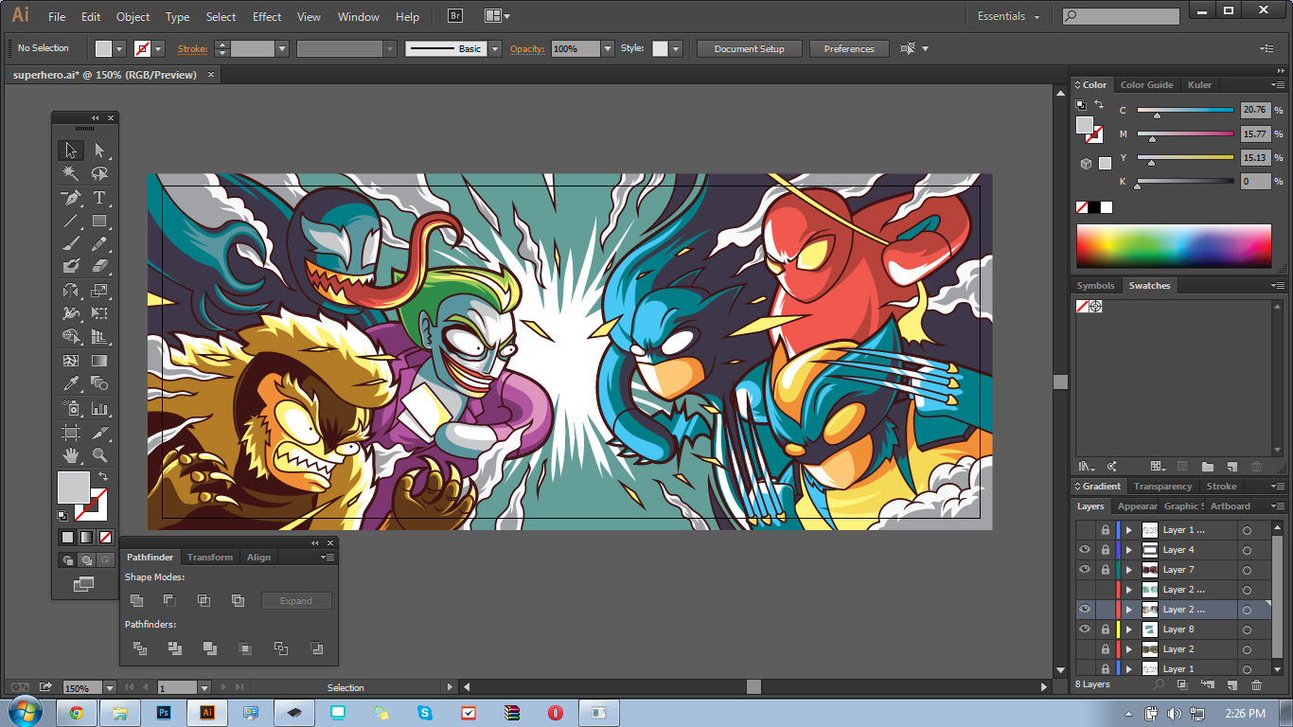Open Photoshop from the Windows taskbar
This screenshot has height=727, width=1293.
164,713
